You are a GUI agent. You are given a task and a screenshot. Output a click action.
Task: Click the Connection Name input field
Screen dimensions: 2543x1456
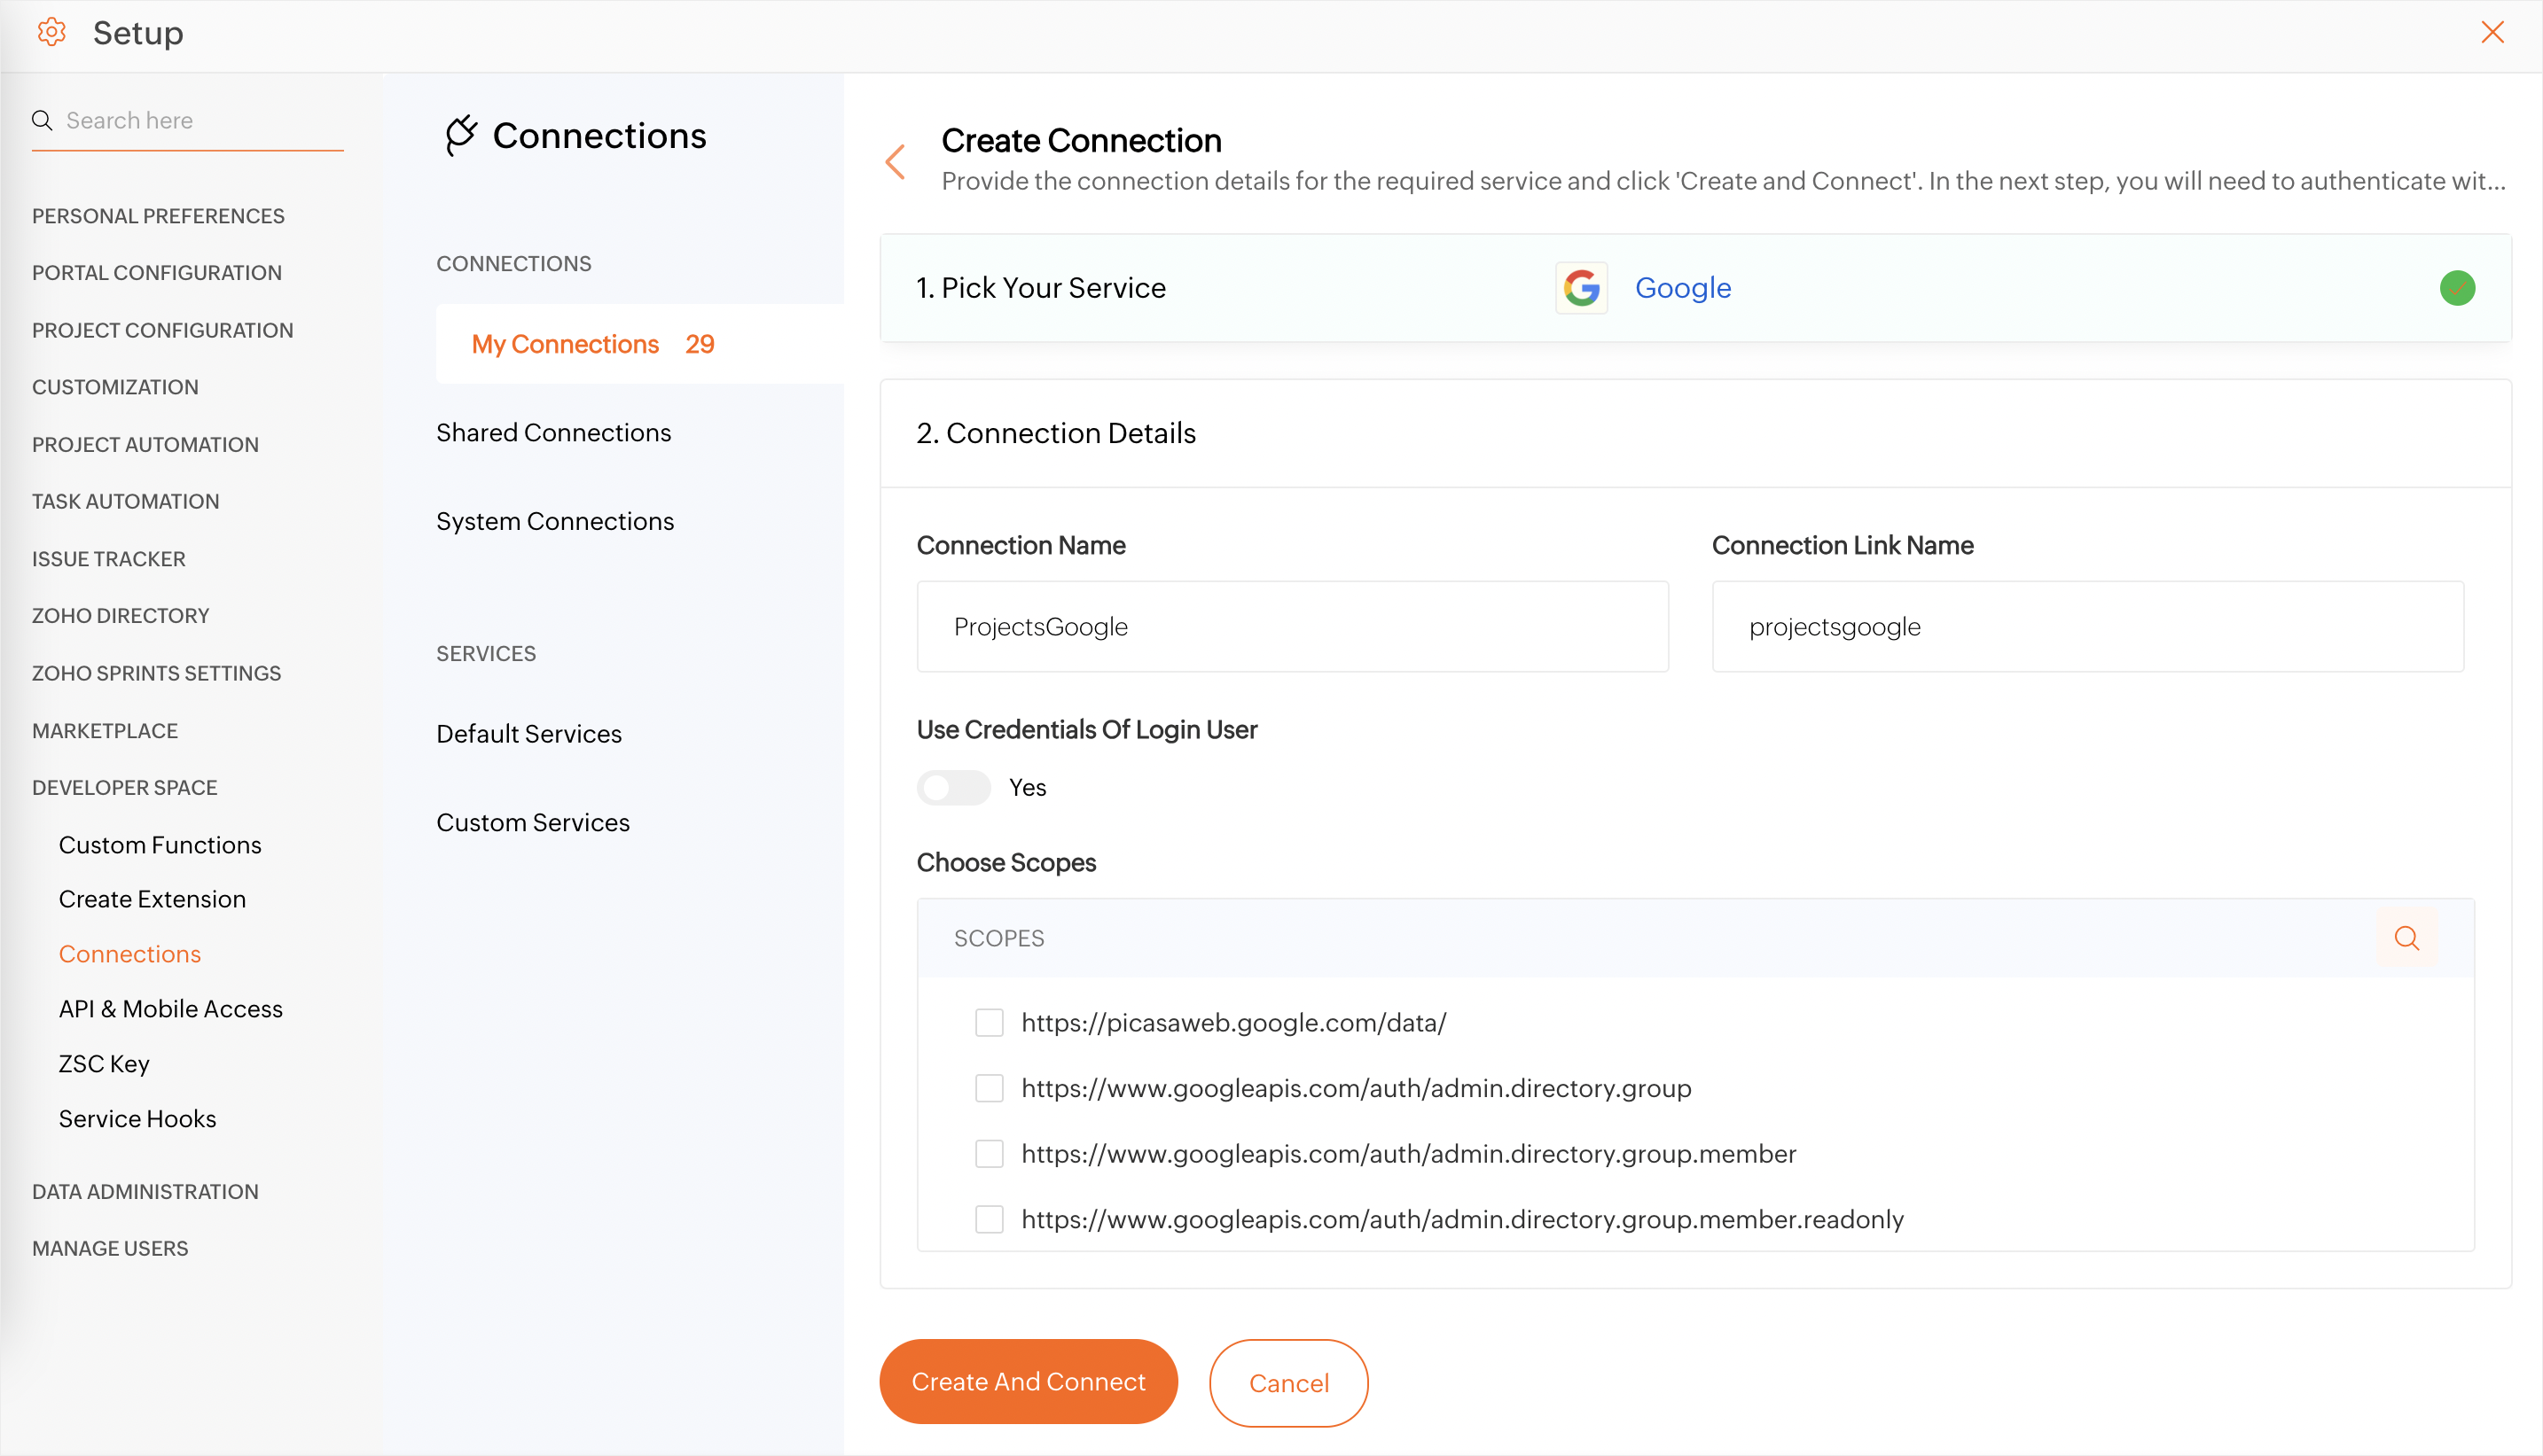[1292, 626]
